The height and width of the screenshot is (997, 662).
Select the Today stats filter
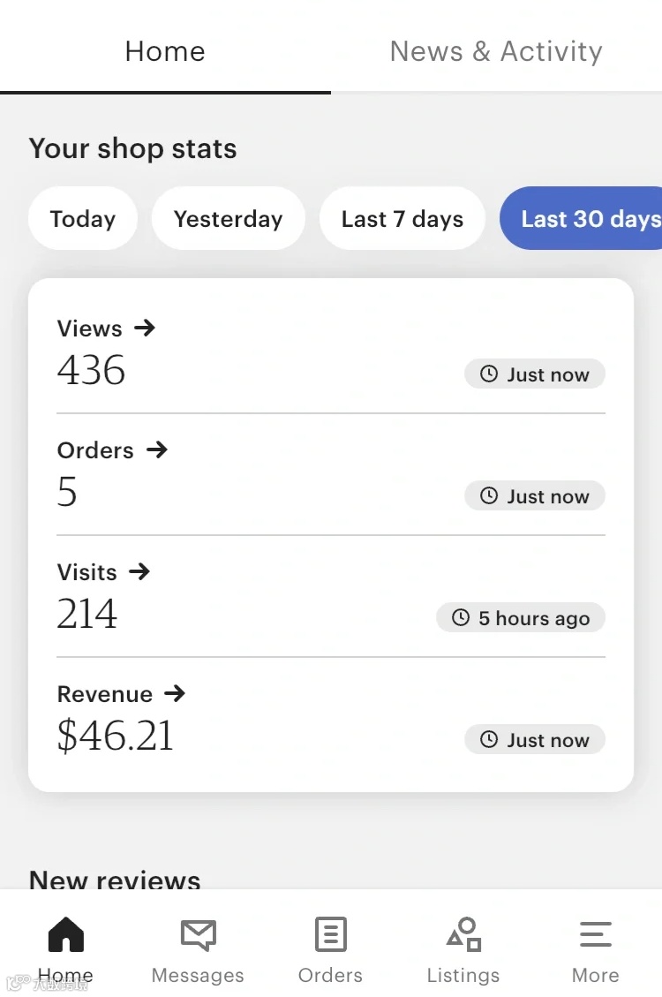(83, 219)
